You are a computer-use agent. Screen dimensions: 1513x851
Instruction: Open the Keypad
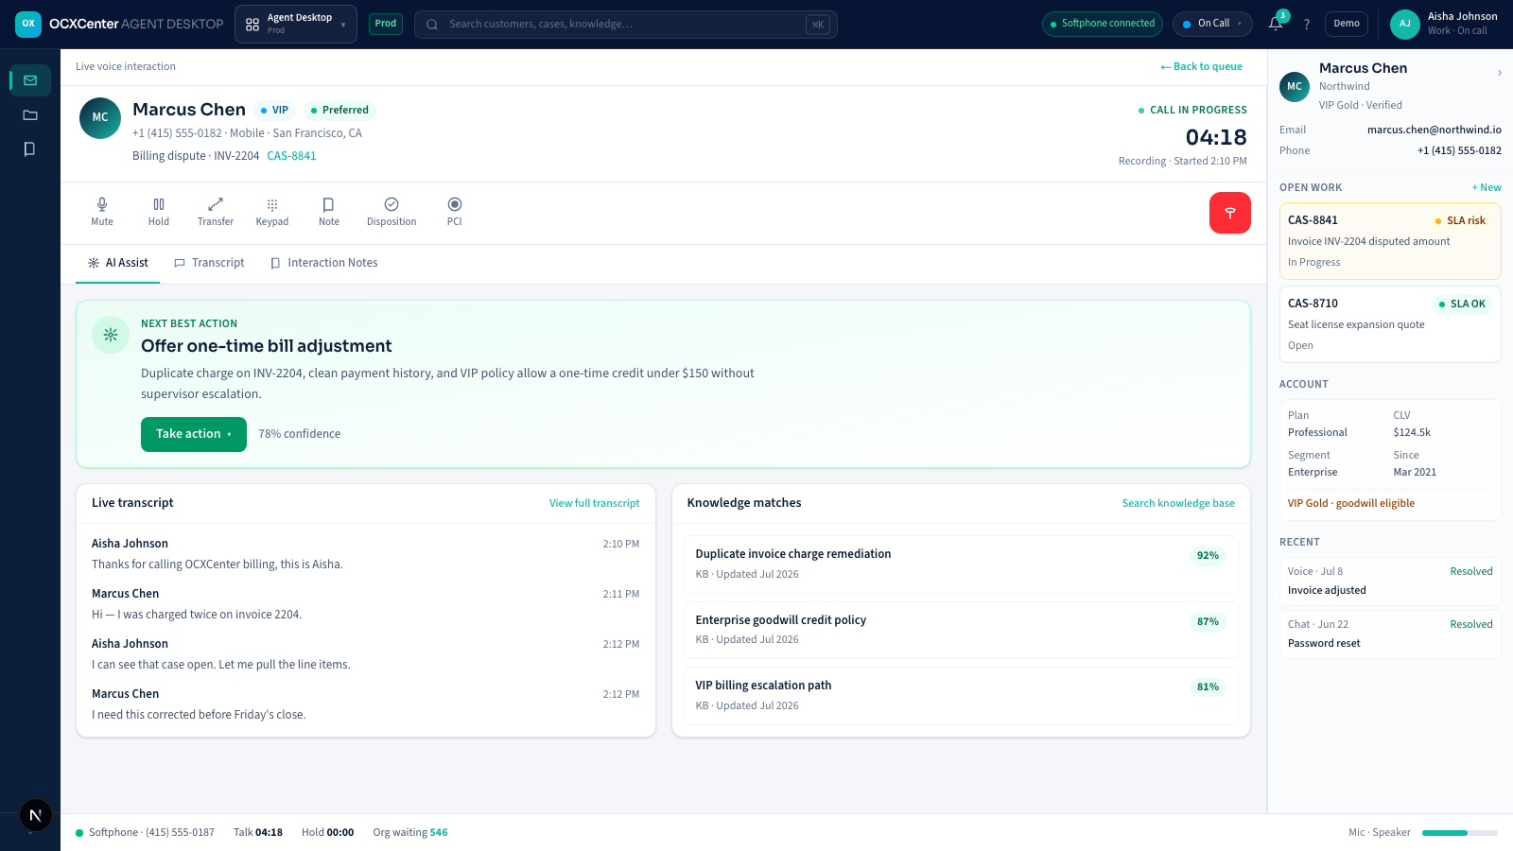pos(272,213)
